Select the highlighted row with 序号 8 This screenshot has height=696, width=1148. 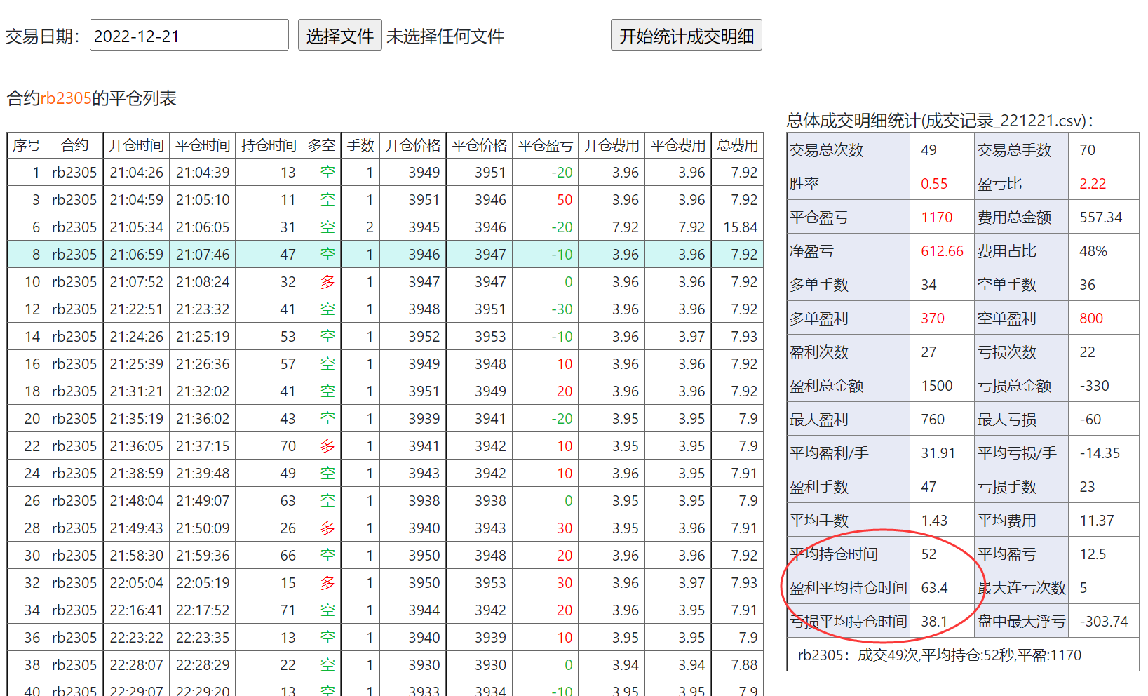click(x=384, y=255)
